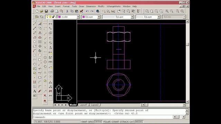Select the Ellipse draw tool
This screenshot has height=124, width=221.
pos(35,64)
